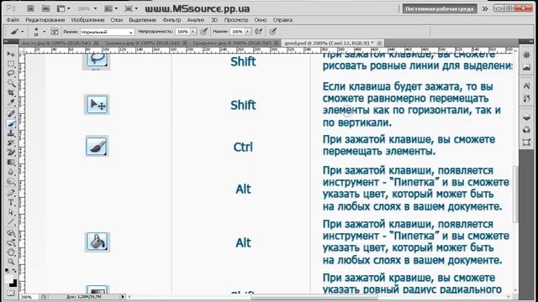
Task: Select the Lasso tool in the toolbox
Action: [x=11, y=74]
